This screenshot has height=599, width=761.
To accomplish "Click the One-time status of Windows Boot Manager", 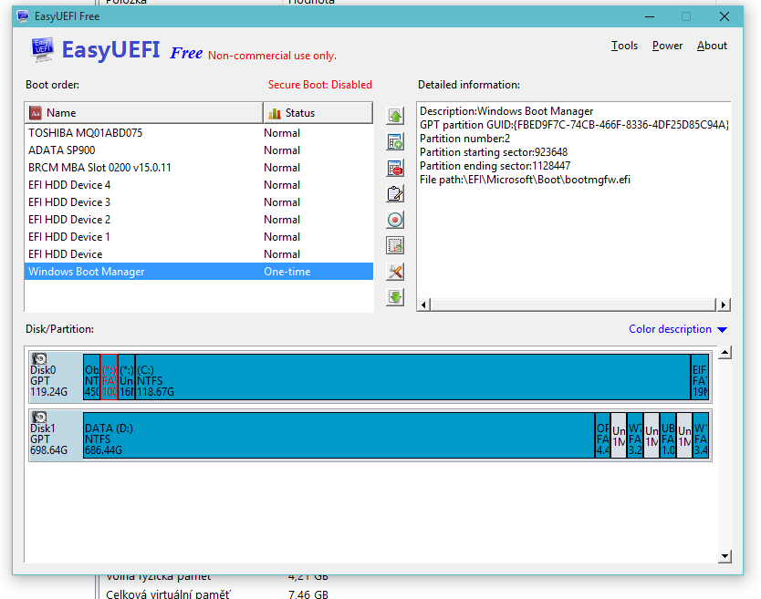I will coord(287,272).
